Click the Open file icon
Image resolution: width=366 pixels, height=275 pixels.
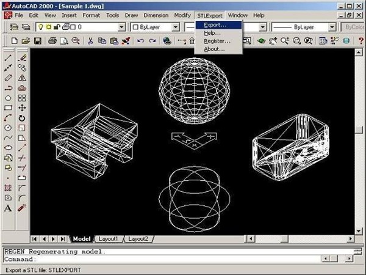[26, 41]
